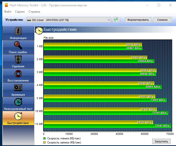Click the drive icon in the device combo box
176x146 pixels.
click(29, 20)
